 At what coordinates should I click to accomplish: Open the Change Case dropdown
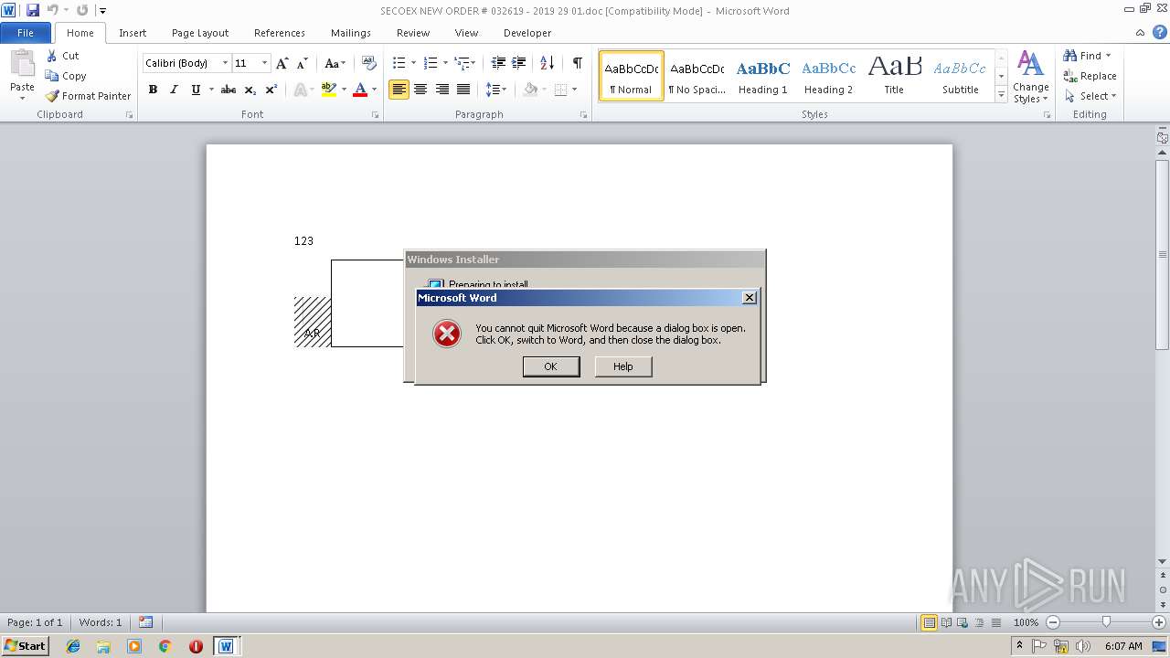[335, 63]
